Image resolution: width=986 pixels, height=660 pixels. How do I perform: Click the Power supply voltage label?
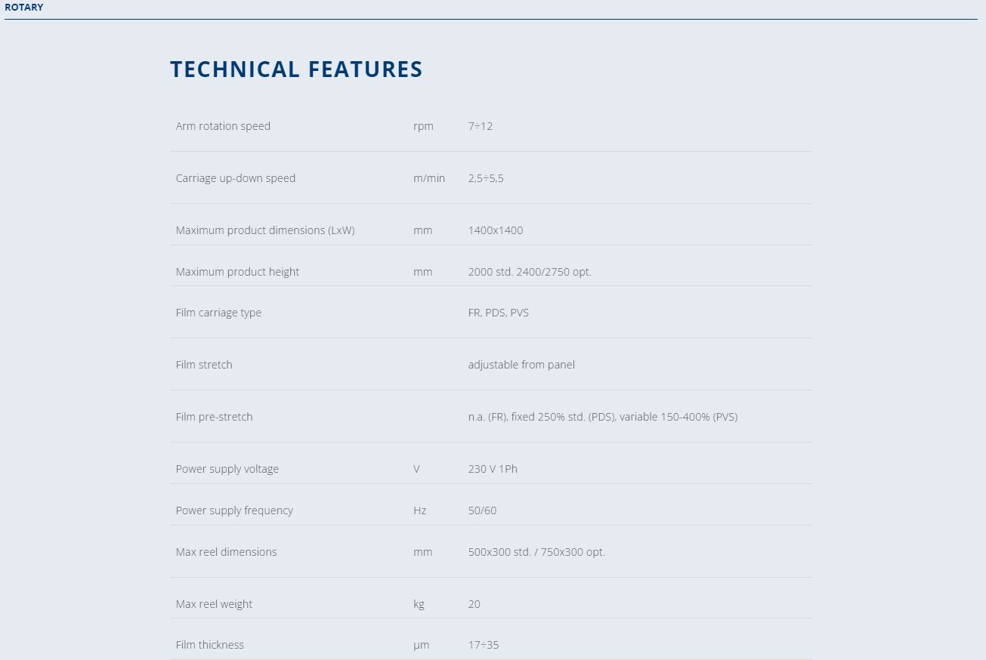pos(227,469)
